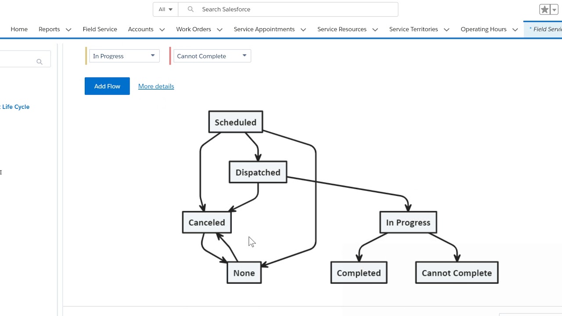Expand the Operating Hours chevron menu
Screen dimensions: 562x316
coord(515,29)
